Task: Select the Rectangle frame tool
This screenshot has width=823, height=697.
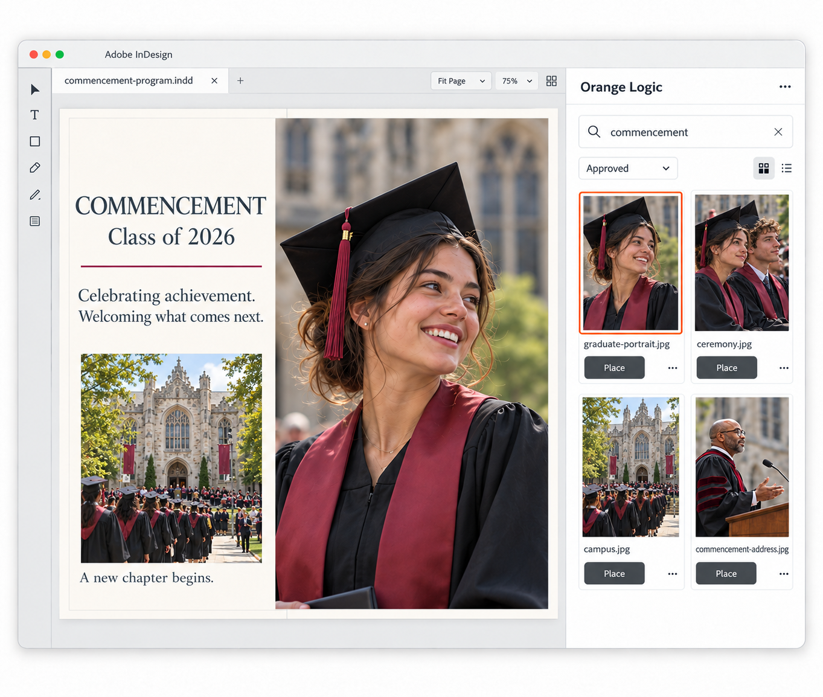Action: click(35, 141)
